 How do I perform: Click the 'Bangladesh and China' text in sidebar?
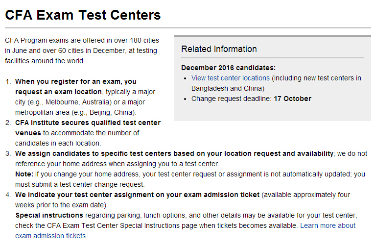[x=228, y=88]
